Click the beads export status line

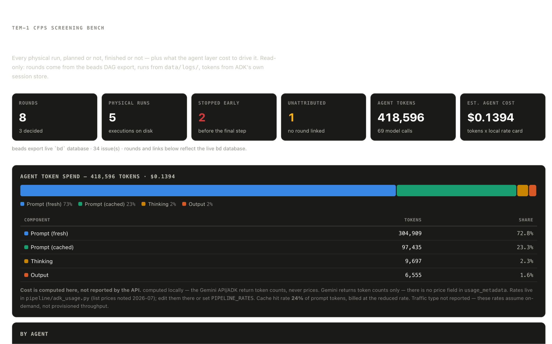[129, 149]
